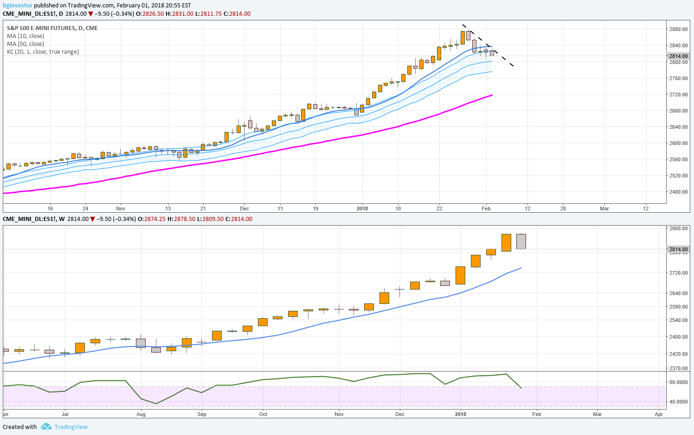Click the 40.0000 oscillator axis value

(x=678, y=402)
